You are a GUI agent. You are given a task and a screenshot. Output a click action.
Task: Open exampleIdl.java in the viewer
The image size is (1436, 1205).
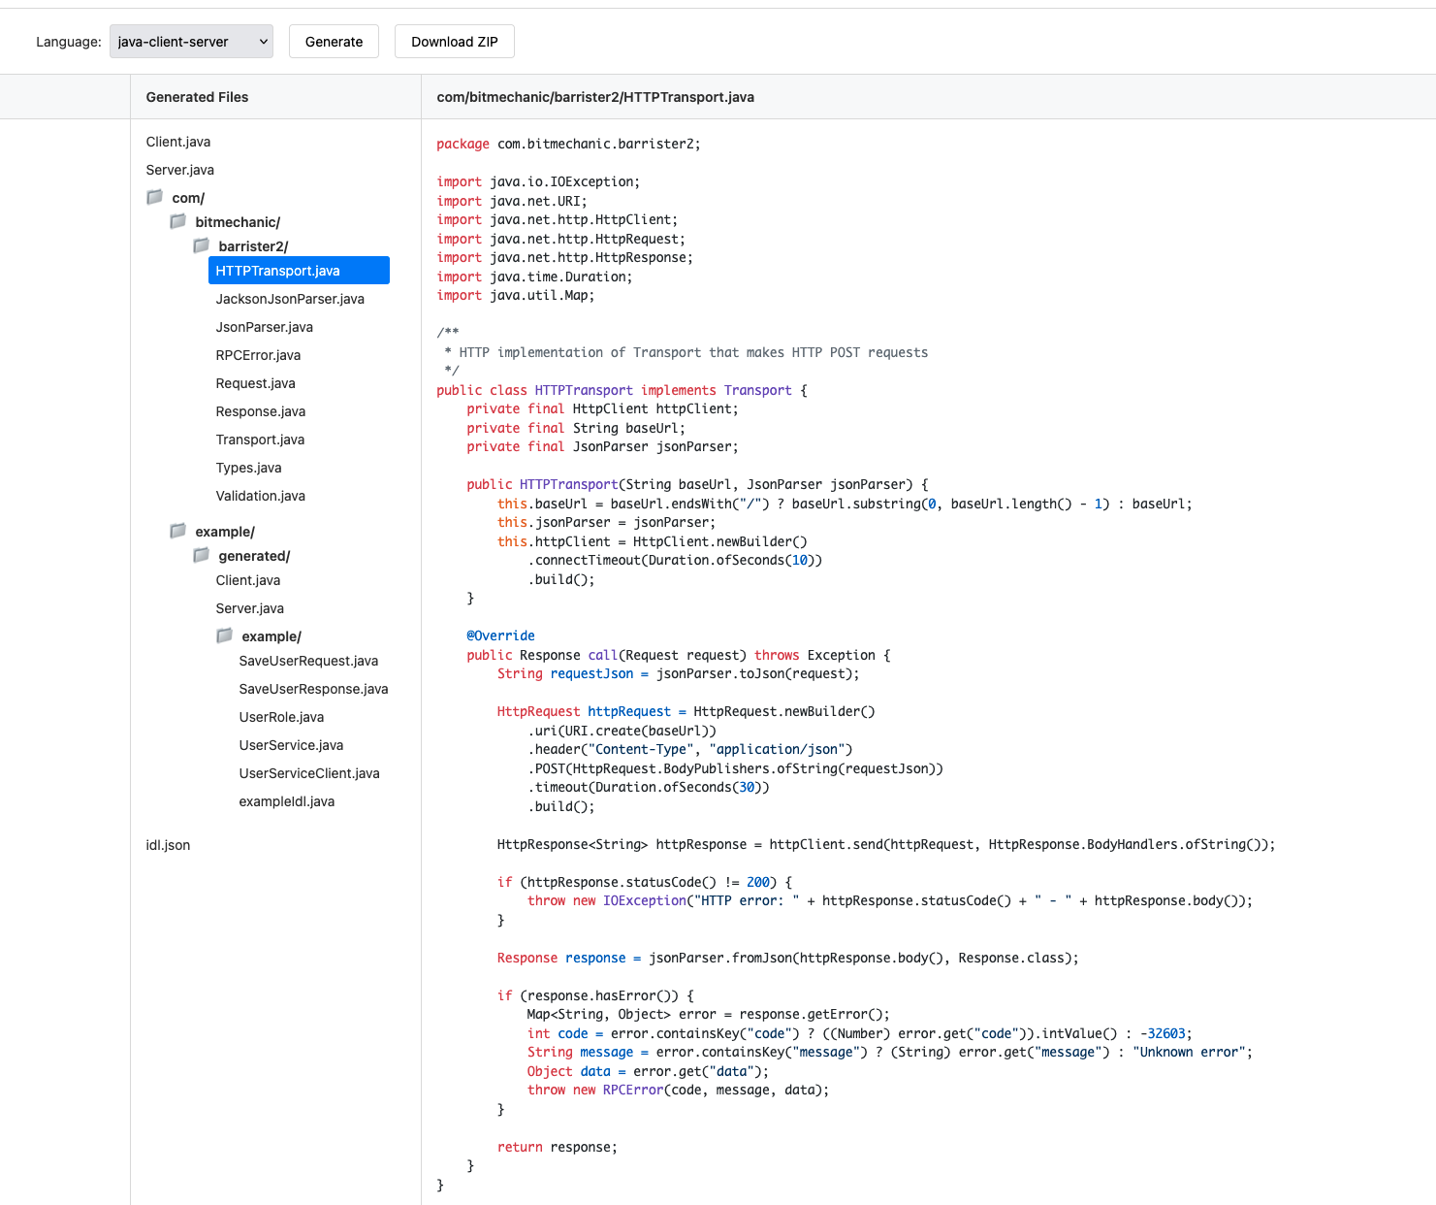[x=286, y=801]
